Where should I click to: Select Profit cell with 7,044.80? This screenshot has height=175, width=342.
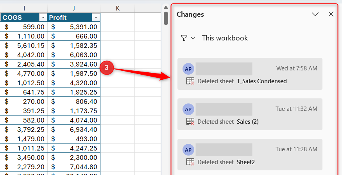pyautogui.click(x=74, y=167)
